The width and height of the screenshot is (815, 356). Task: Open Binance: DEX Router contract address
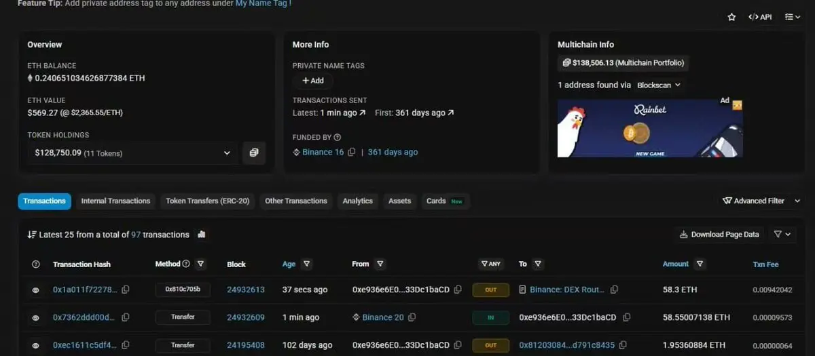[567, 290]
